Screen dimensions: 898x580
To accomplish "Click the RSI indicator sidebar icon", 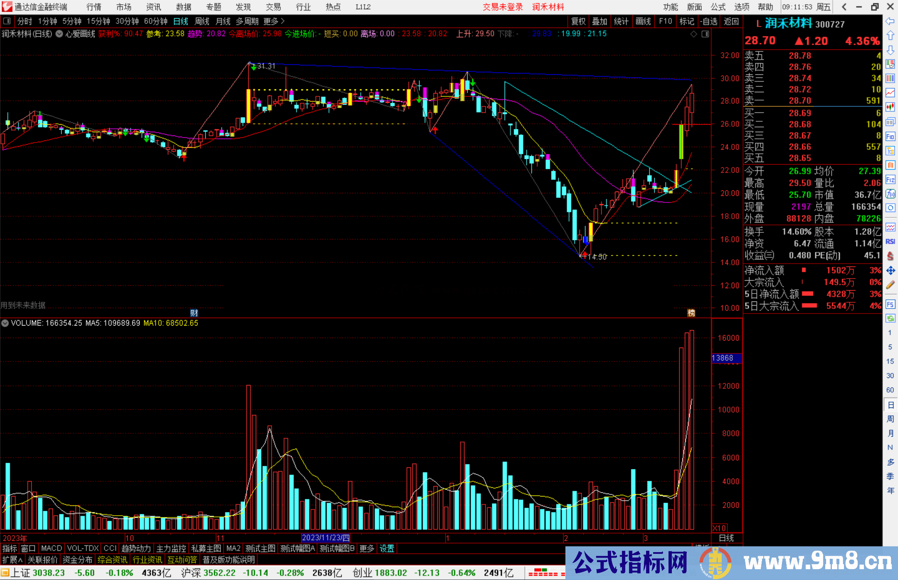I will [x=890, y=242].
